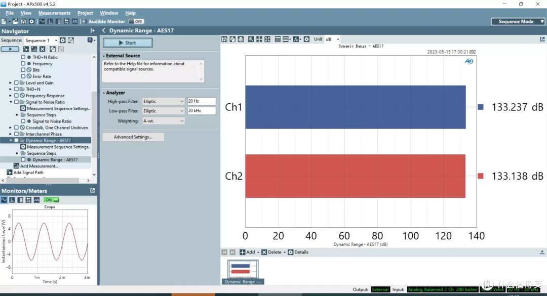Open the Weighting A-wt. dropdown

pos(163,121)
